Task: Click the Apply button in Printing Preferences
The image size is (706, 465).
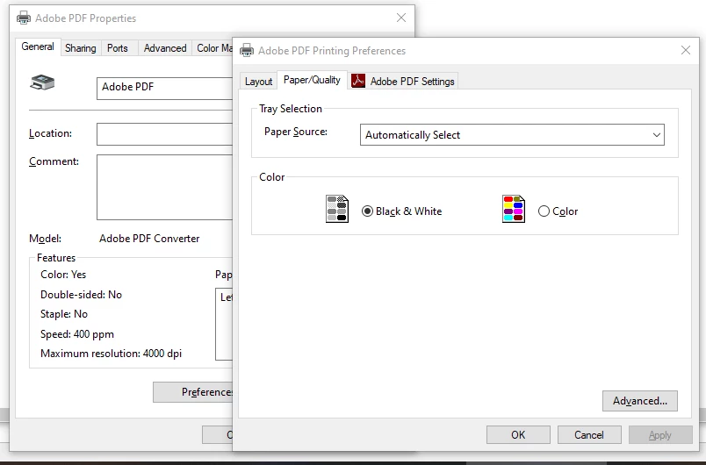Action: pos(660,435)
